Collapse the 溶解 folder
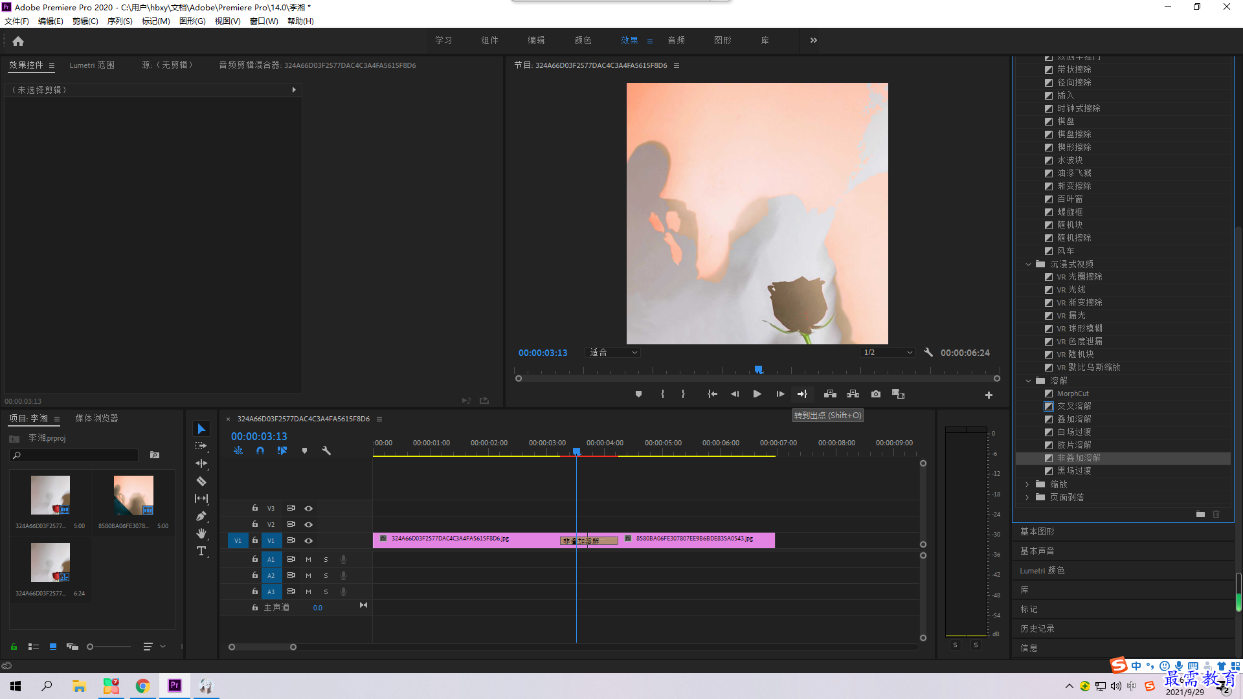The image size is (1243, 699). pyautogui.click(x=1028, y=381)
